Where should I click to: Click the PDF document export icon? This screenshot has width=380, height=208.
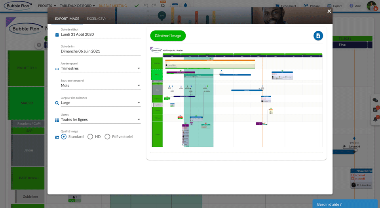(x=318, y=36)
